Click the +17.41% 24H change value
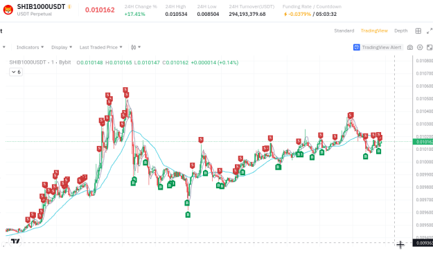 pyautogui.click(x=134, y=14)
